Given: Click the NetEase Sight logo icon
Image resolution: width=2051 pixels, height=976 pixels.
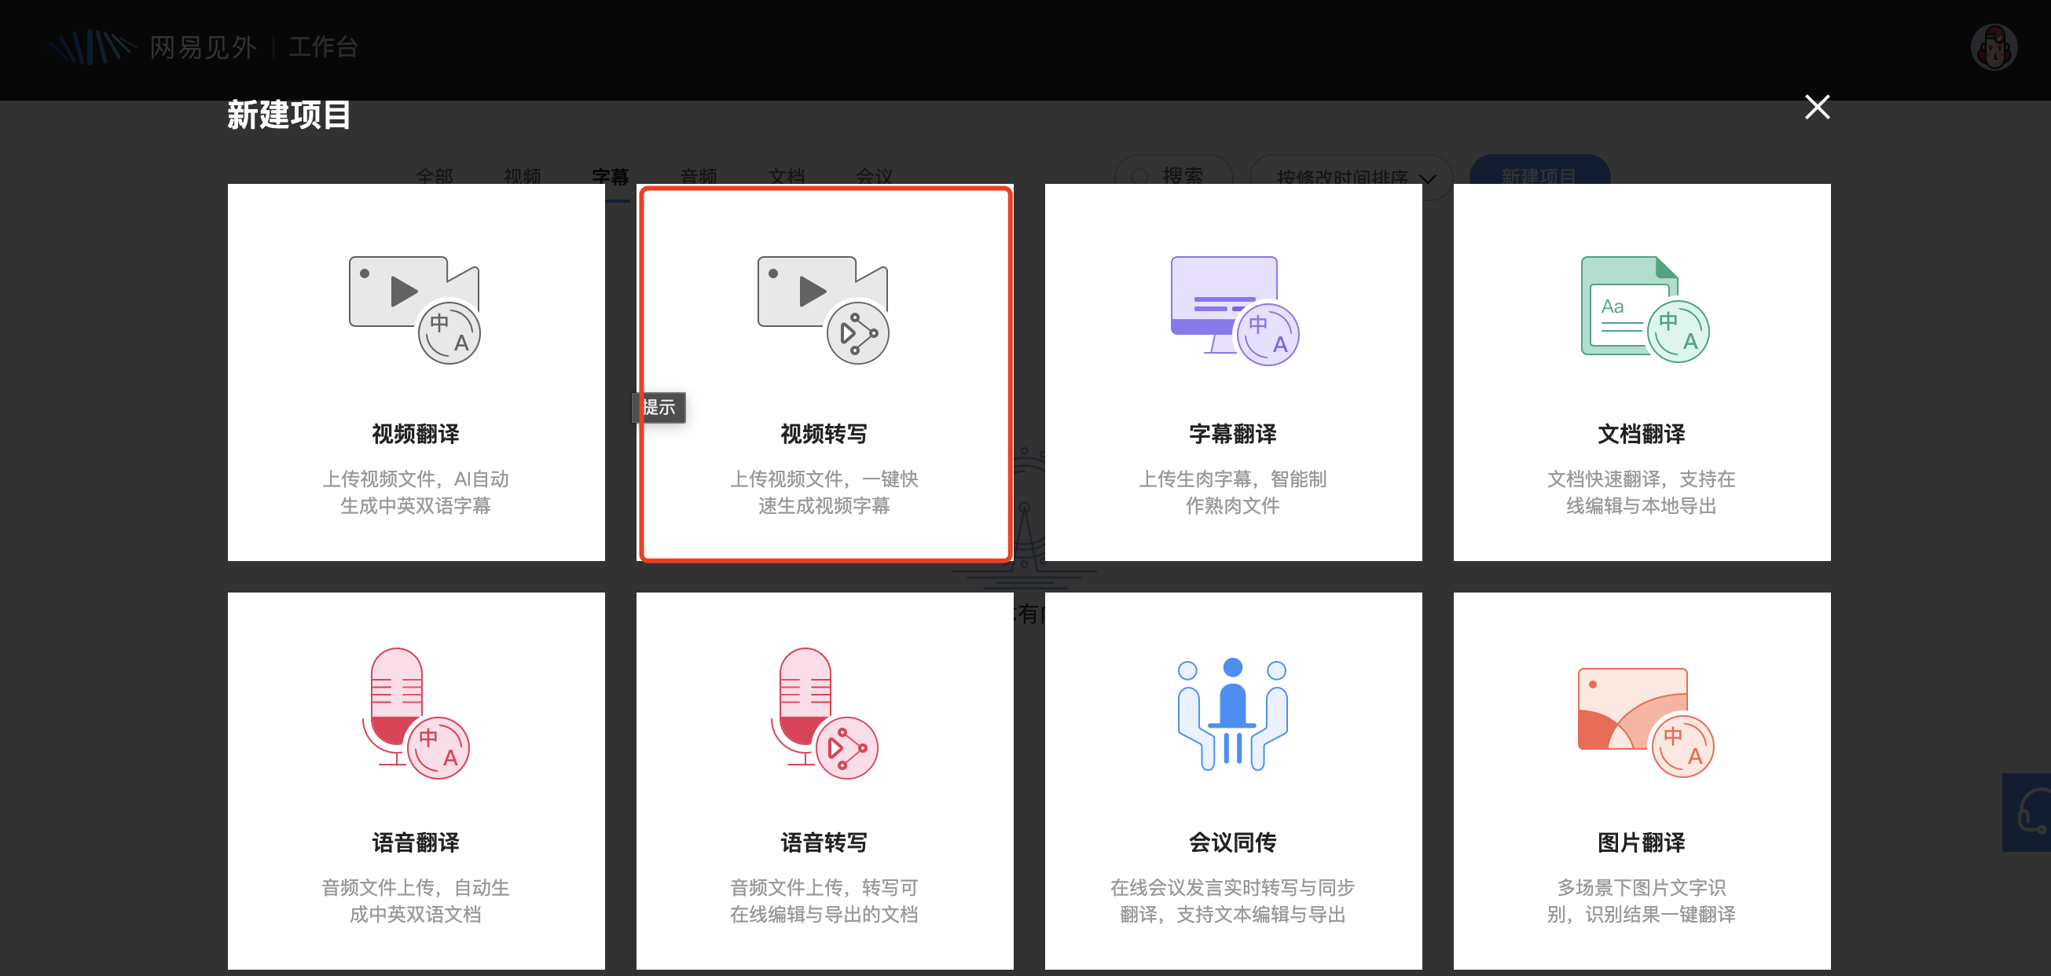Looking at the screenshot, I should [x=90, y=47].
